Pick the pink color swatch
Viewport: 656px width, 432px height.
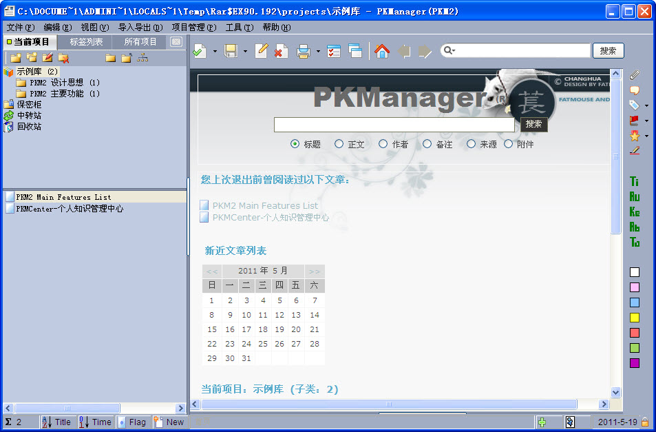pyautogui.click(x=635, y=287)
